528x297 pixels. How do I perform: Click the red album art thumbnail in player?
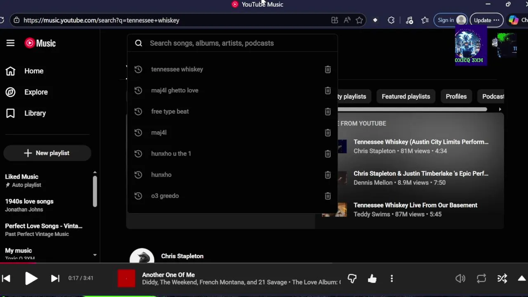127,278
